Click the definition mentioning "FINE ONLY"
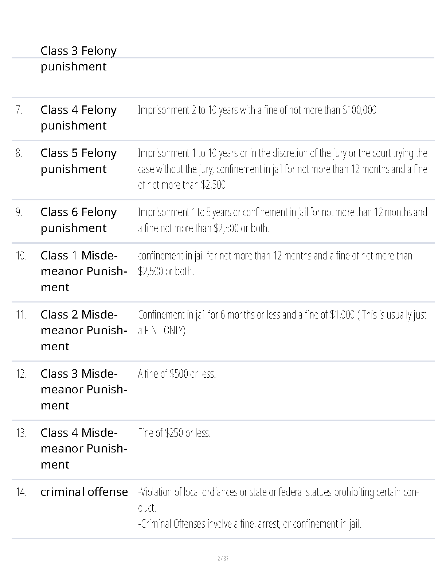446x578 pixels. click(282, 322)
